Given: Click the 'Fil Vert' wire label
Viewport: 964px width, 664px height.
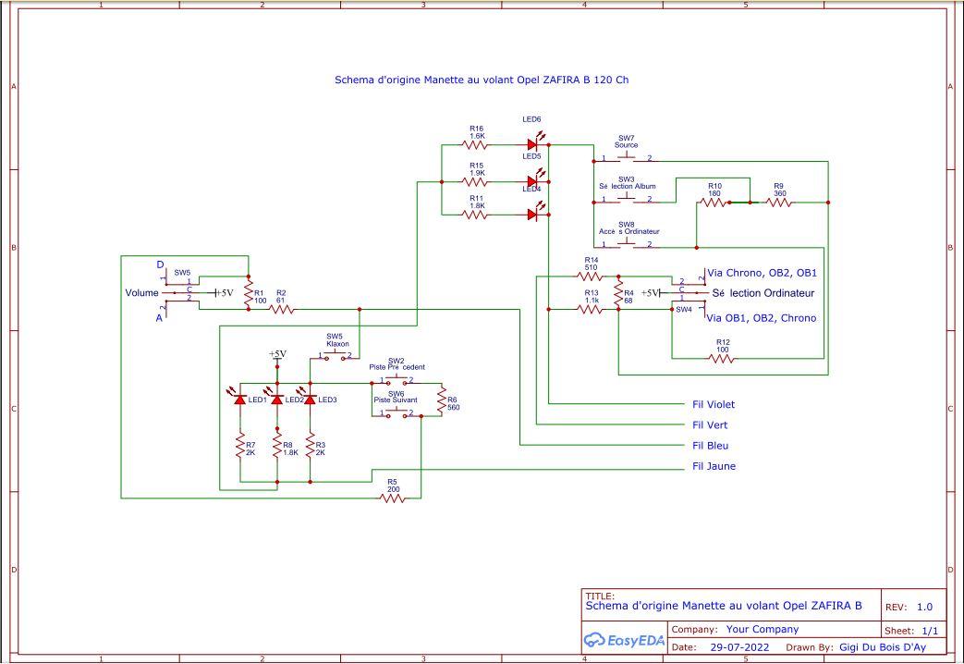Looking at the screenshot, I should coord(710,424).
